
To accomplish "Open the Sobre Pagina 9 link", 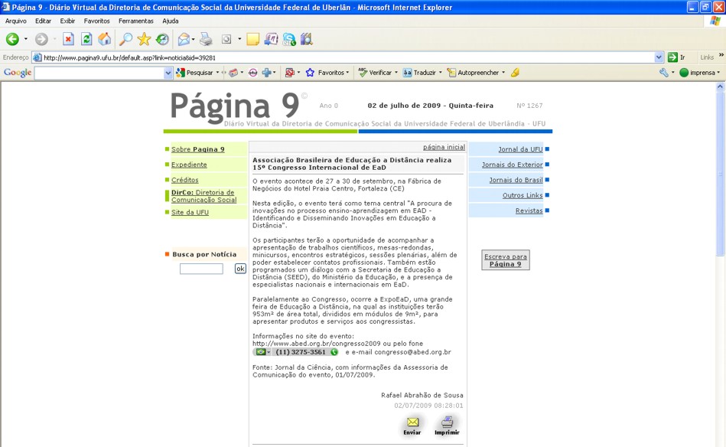I will click(197, 149).
